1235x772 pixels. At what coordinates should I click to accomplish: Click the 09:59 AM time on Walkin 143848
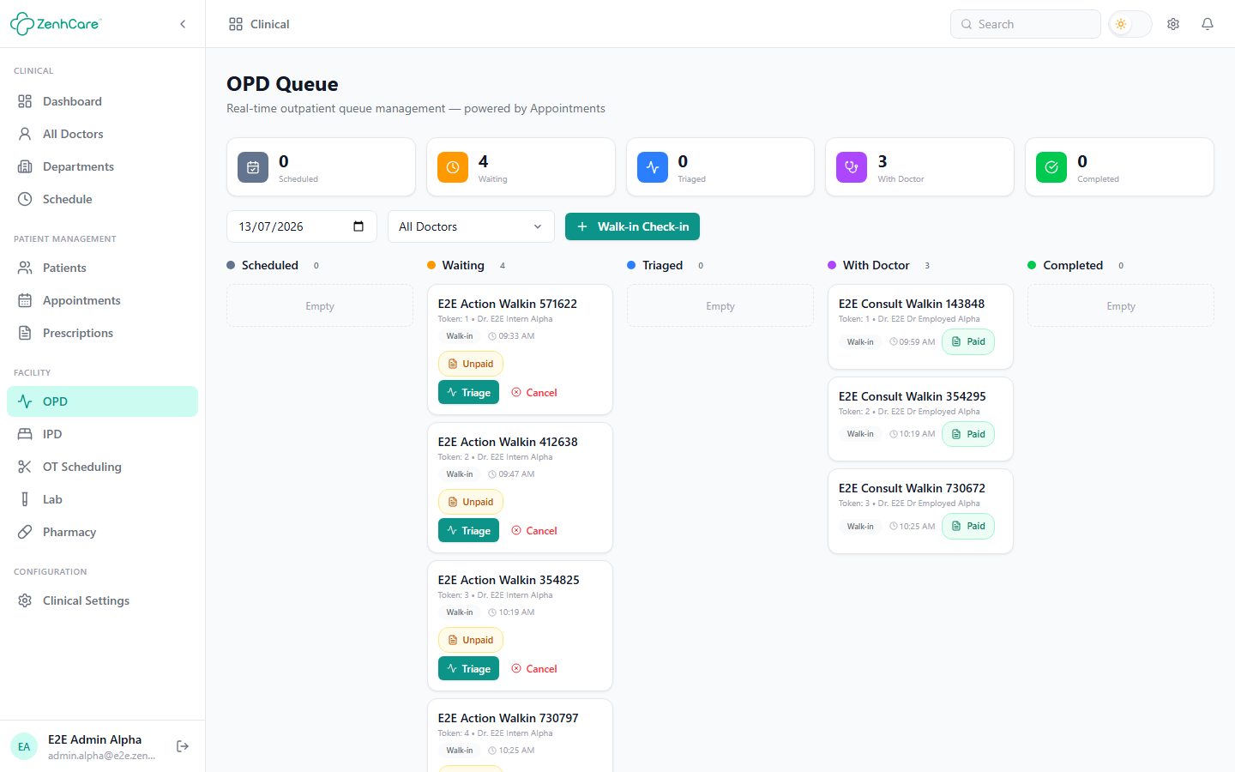[x=913, y=342]
